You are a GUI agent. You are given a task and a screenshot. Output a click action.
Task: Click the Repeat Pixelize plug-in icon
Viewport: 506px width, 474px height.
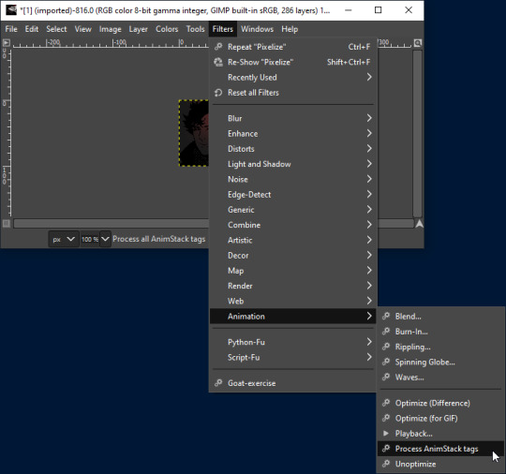[x=218, y=47]
